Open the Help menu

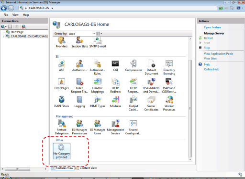click(x=26, y=15)
